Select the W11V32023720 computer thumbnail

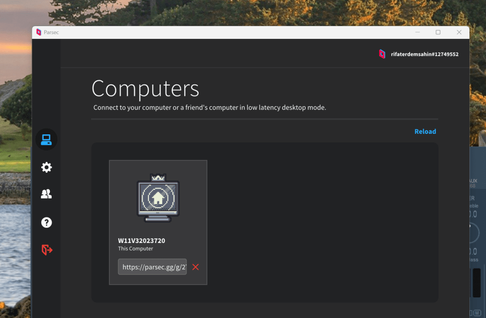tap(158, 198)
